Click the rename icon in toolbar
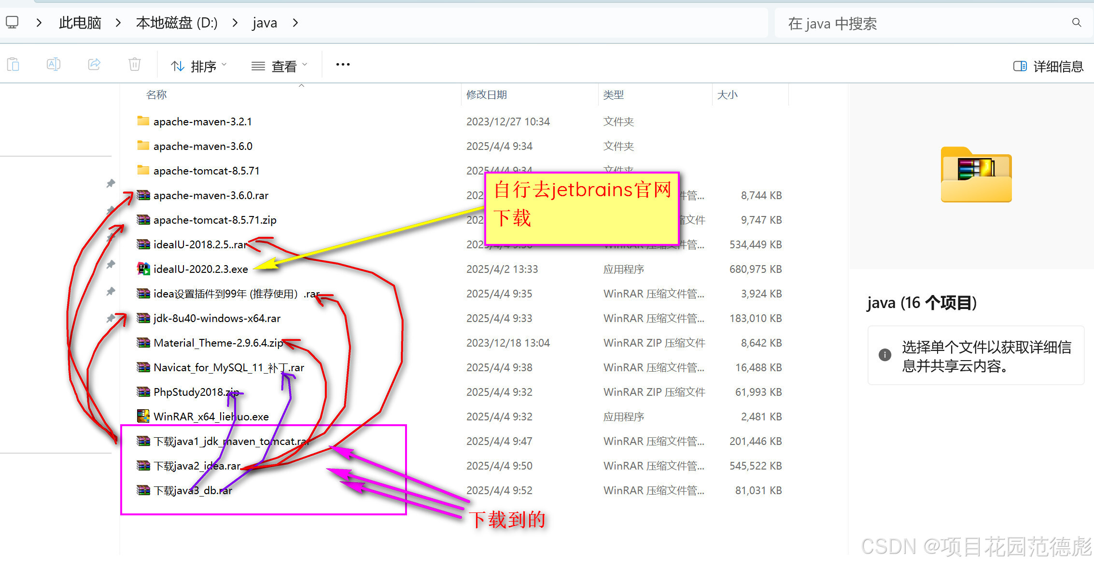The image size is (1094, 565). (x=54, y=64)
